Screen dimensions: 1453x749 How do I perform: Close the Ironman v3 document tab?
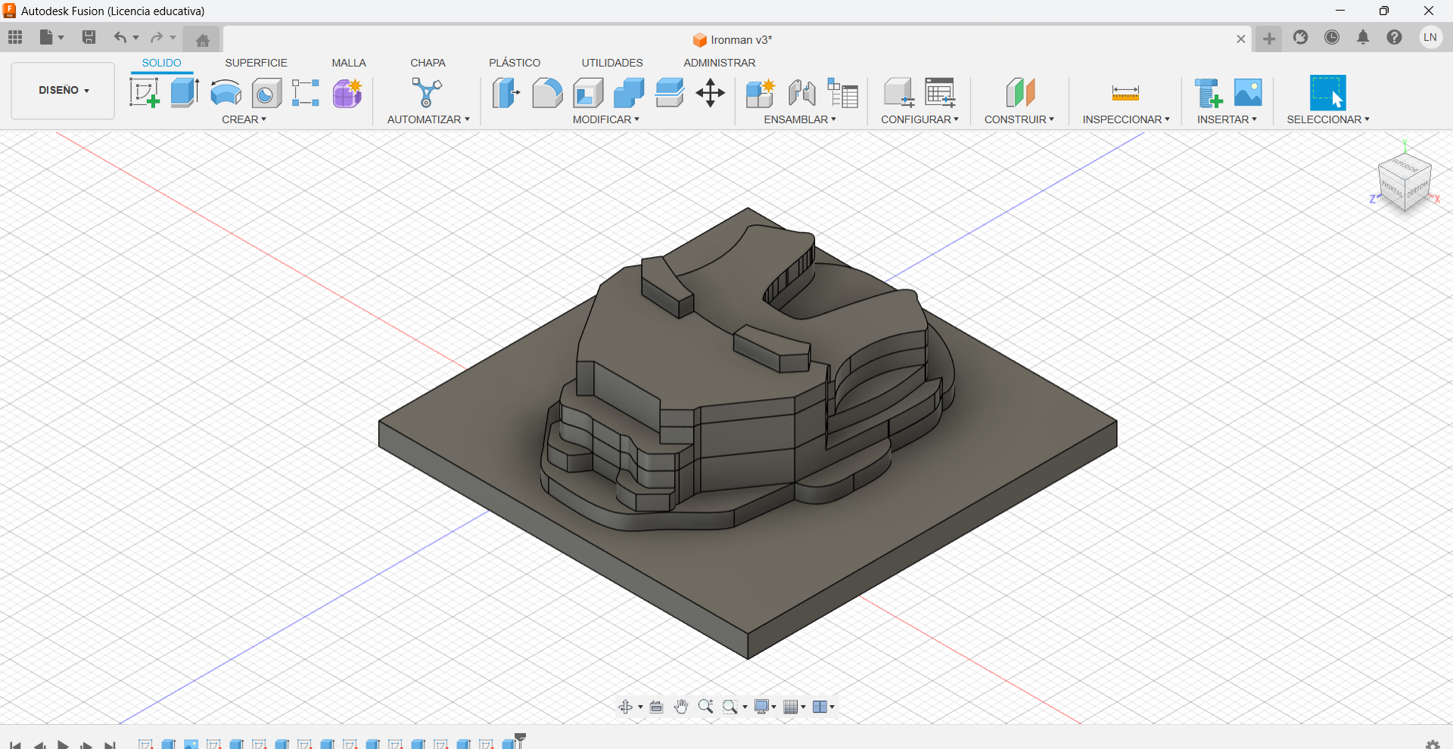(x=1241, y=39)
